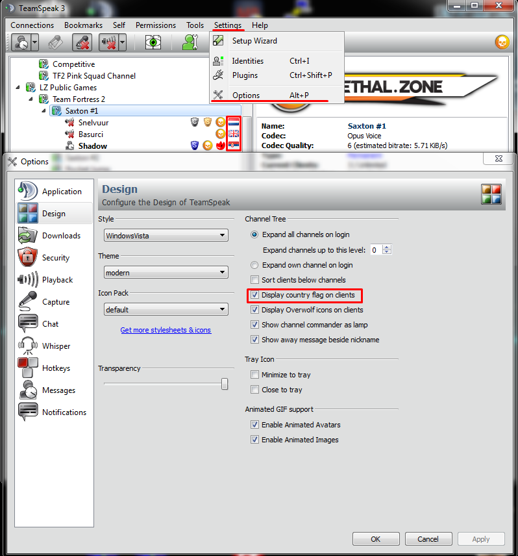Toggle Enable Animated Images
This screenshot has height=556, width=518.
pyautogui.click(x=254, y=439)
